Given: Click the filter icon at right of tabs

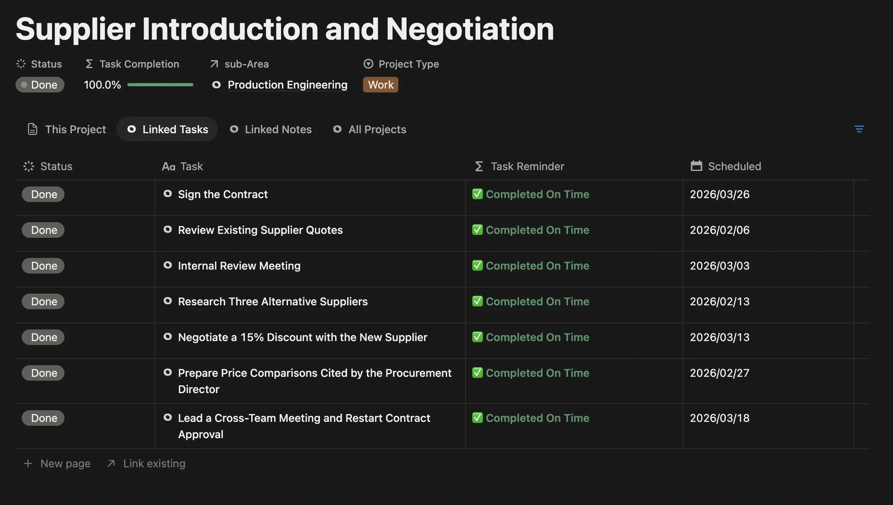Looking at the screenshot, I should tap(859, 129).
